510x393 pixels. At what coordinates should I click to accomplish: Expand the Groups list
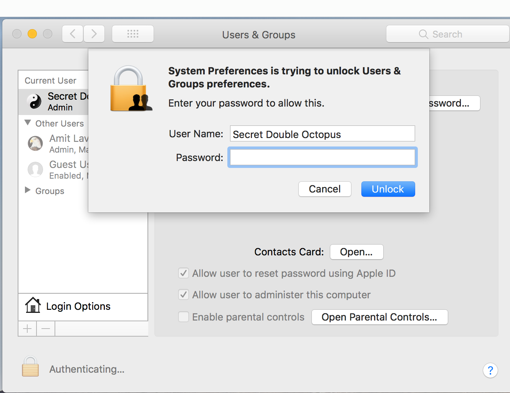point(28,190)
